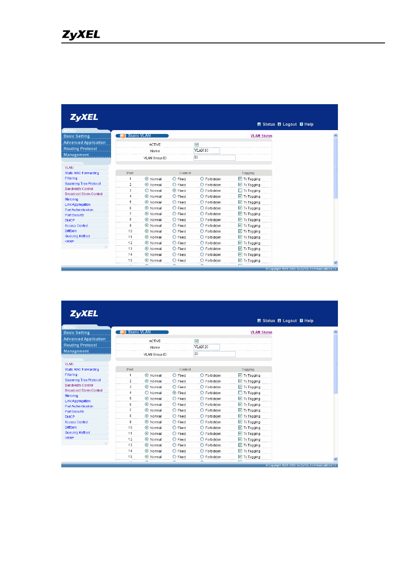Click Name field containing VLAN20

(x=207, y=347)
